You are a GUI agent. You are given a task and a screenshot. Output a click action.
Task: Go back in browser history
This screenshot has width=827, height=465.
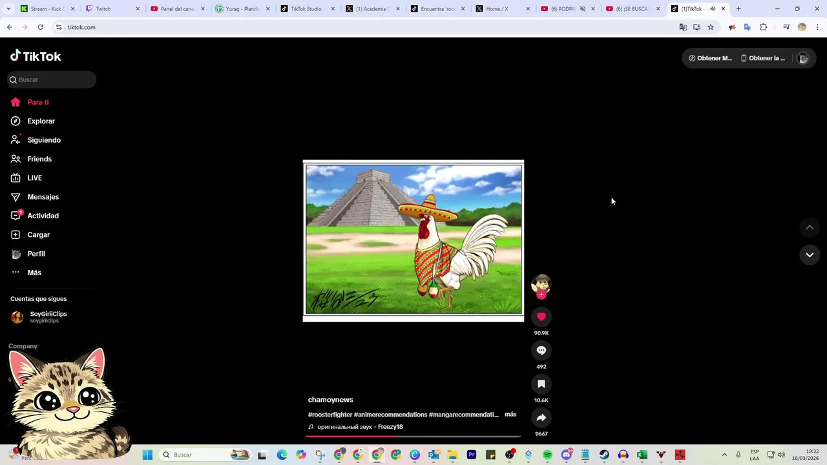coord(9,27)
